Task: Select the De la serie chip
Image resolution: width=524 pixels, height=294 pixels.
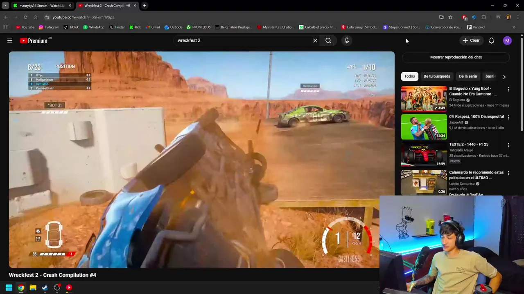Action: click(468, 76)
